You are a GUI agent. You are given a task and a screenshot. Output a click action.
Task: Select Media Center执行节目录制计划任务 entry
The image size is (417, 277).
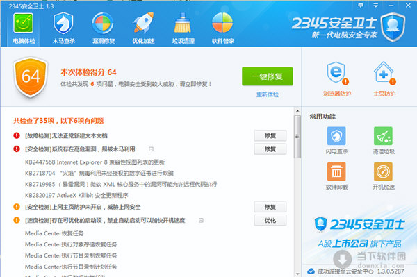pos(71,267)
